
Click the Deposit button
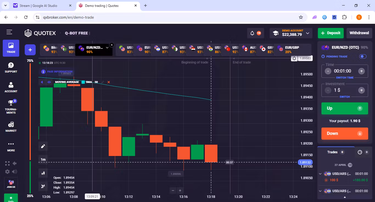[x=331, y=33]
